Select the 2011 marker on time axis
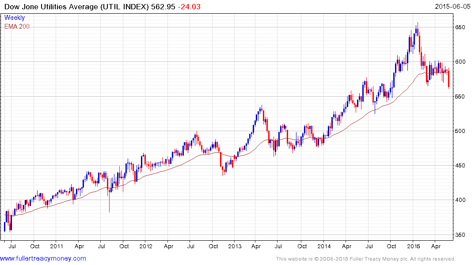The width and height of the screenshot is (475, 265). (57, 246)
